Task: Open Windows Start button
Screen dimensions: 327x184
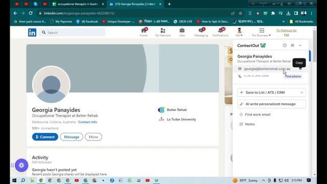Action: (x=14, y=180)
